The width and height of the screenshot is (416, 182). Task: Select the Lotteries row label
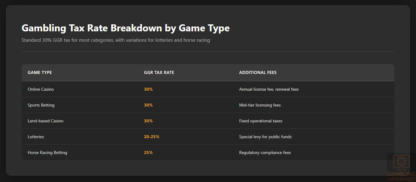point(36,137)
